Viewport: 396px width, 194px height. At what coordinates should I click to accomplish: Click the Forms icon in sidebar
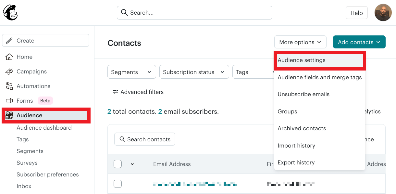point(9,101)
